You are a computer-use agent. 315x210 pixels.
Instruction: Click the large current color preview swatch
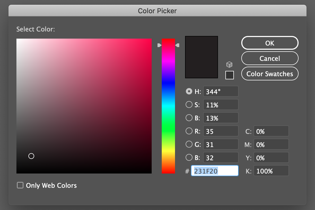click(202, 57)
